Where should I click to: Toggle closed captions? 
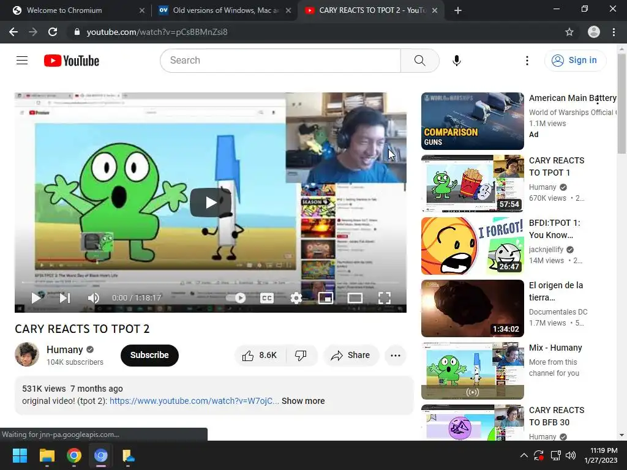pyautogui.click(x=267, y=298)
